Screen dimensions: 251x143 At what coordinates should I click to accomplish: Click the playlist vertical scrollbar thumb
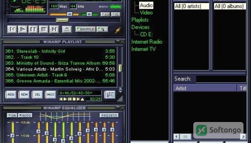120,68
